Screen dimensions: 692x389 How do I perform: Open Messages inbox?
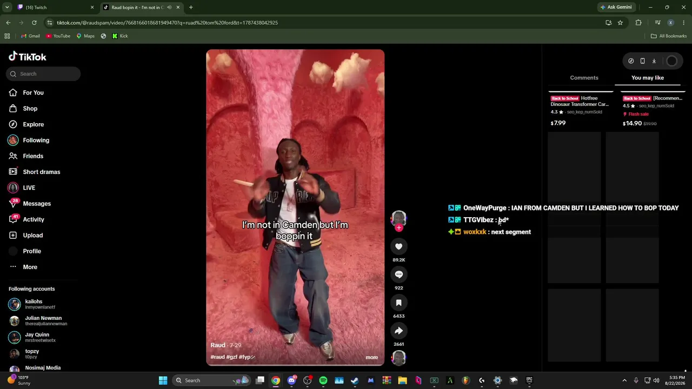tap(36, 204)
